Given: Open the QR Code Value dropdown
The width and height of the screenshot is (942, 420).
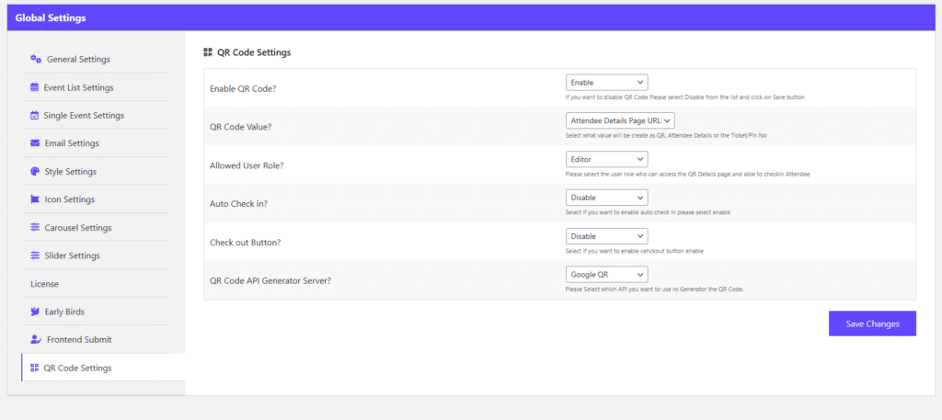Looking at the screenshot, I should coord(621,120).
